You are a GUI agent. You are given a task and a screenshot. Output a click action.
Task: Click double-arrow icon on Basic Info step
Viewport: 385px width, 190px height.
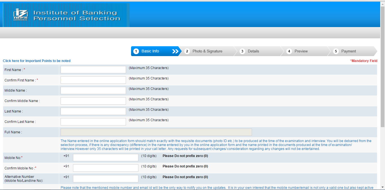click(x=175, y=51)
